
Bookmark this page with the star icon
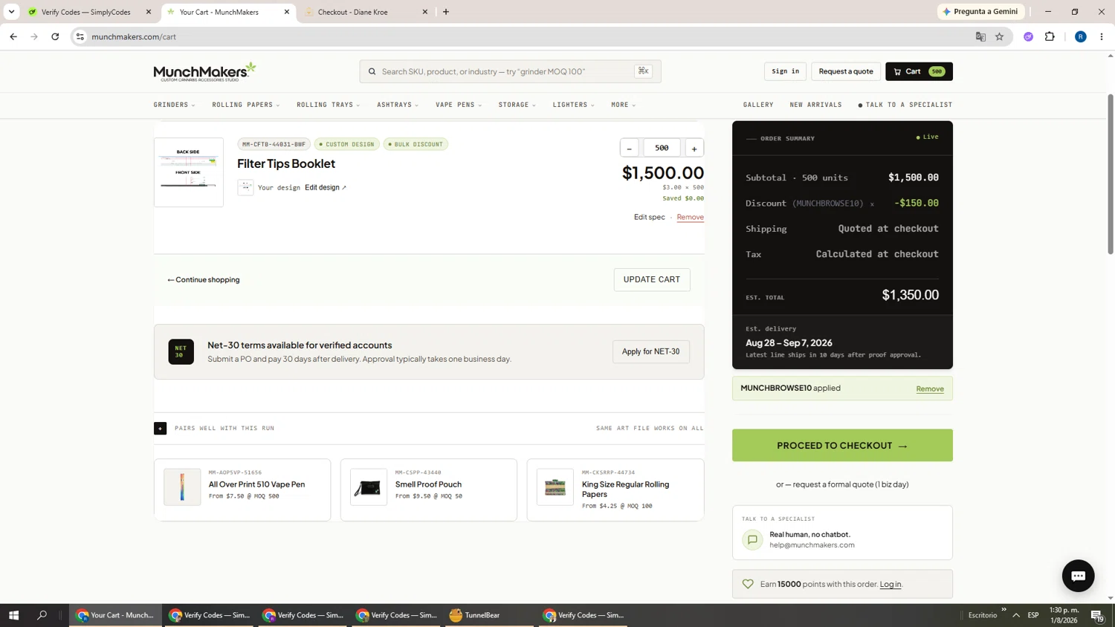pos(1000,36)
